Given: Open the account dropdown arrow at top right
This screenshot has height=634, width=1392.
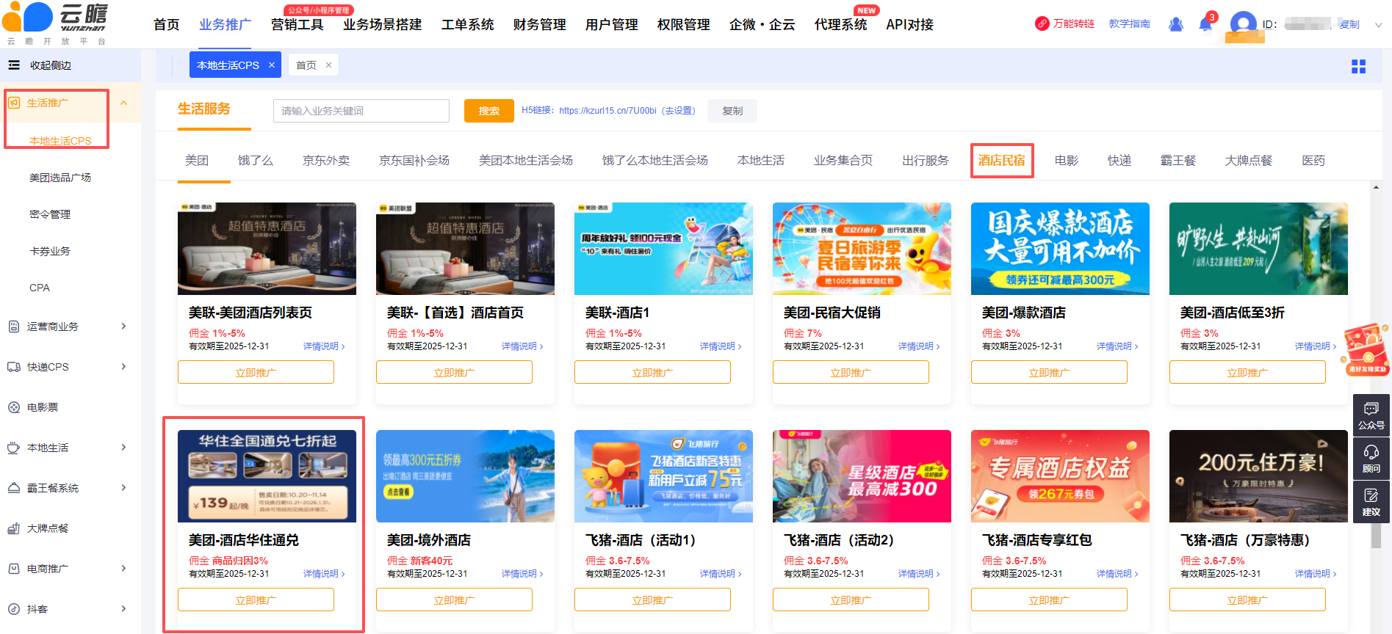Looking at the screenshot, I should click(1378, 25).
